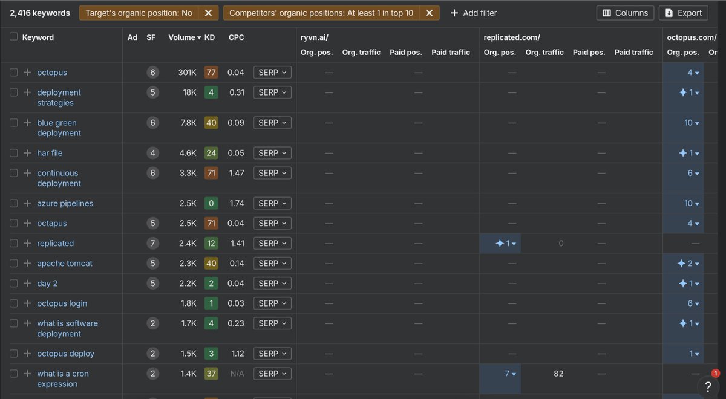
Task: Open the har file keyword link
Action: click(50, 153)
